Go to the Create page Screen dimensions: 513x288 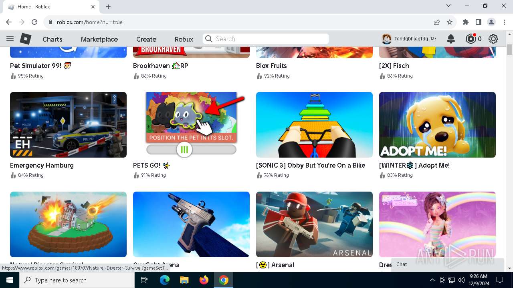point(146,39)
